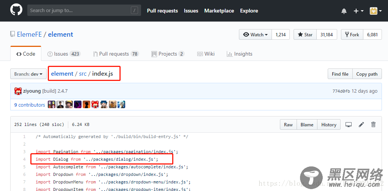Click the trash delete file icon

pyautogui.click(x=374, y=124)
